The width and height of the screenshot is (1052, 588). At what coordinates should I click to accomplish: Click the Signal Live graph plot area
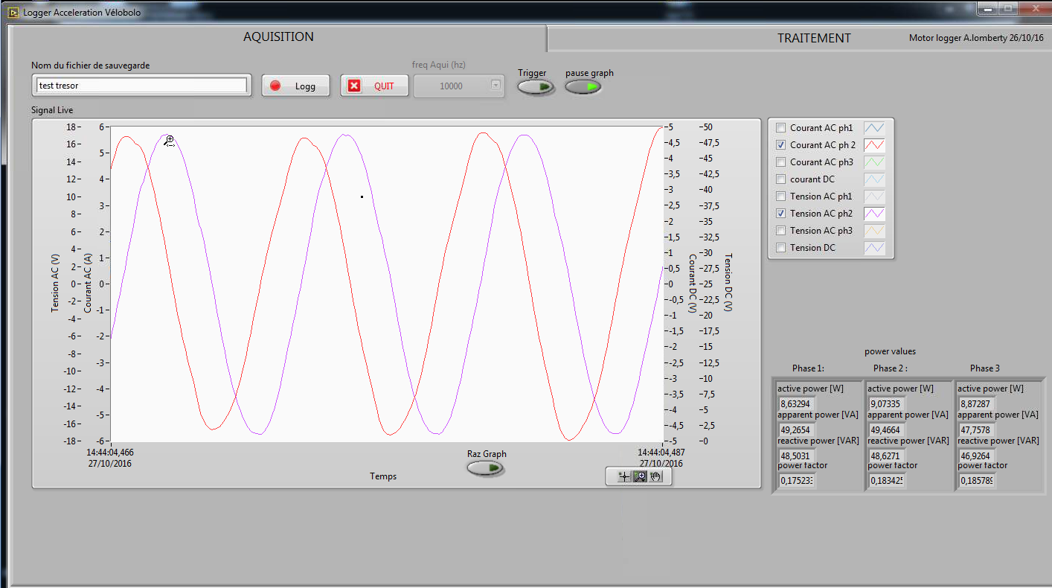(386, 284)
